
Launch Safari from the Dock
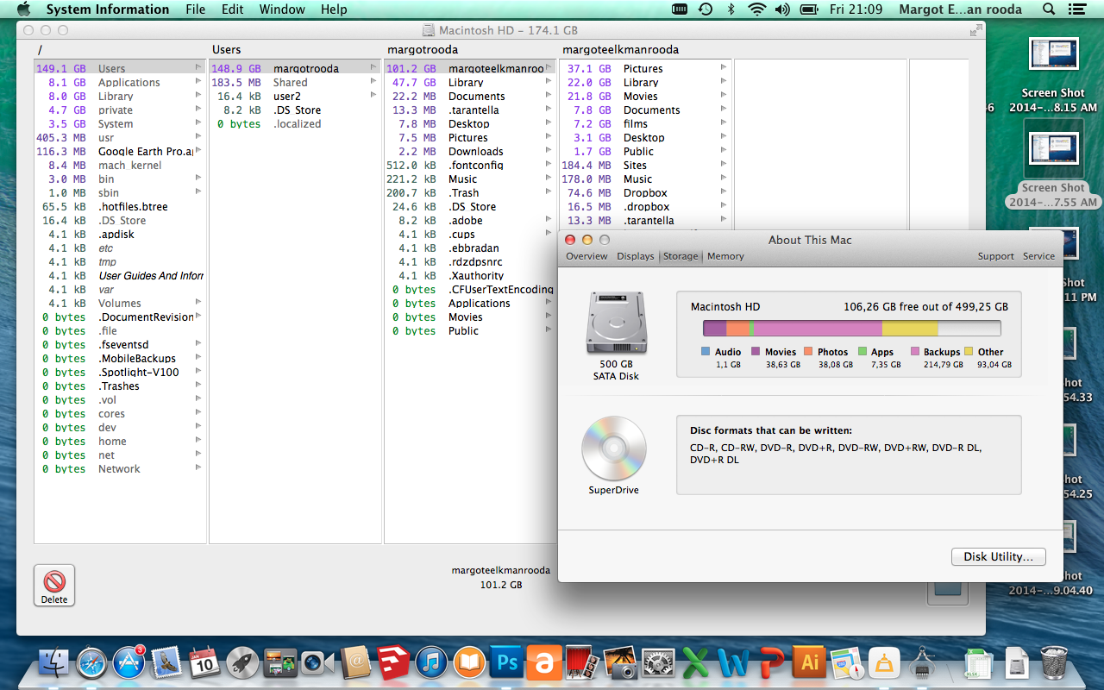click(91, 662)
